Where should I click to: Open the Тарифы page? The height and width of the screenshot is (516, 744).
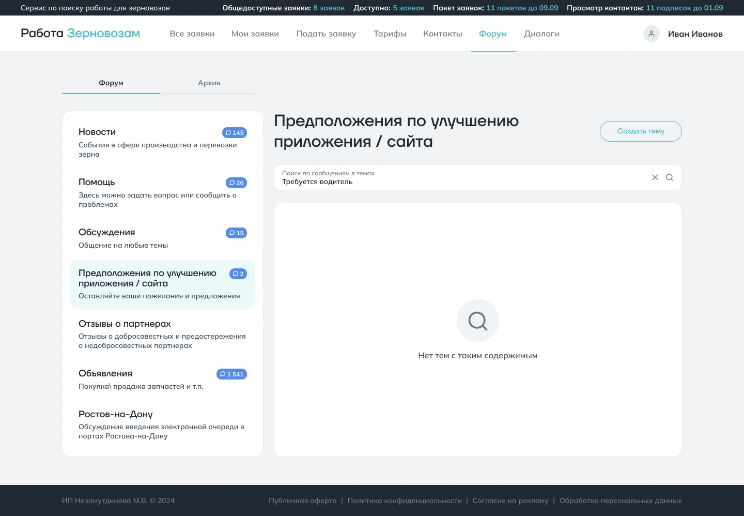click(390, 34)
